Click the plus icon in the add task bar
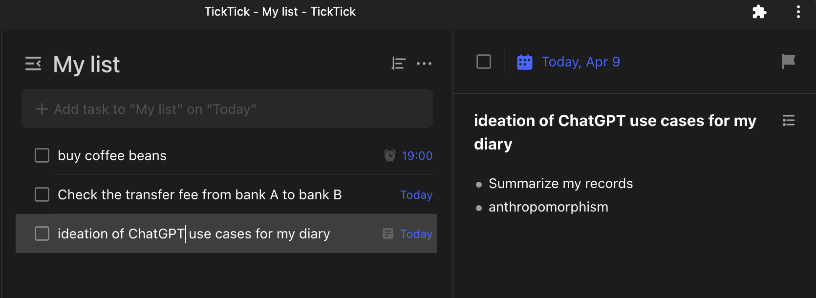 [42, 108]
